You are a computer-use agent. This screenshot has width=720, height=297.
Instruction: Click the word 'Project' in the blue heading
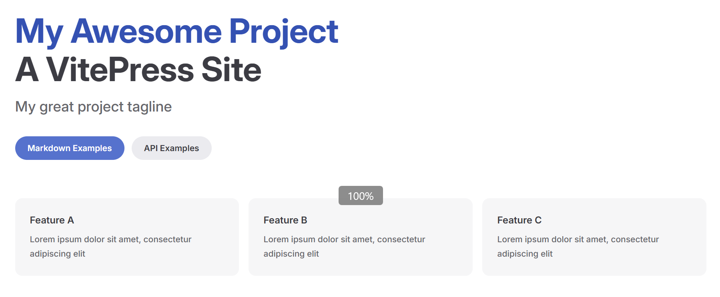(283, 31)
